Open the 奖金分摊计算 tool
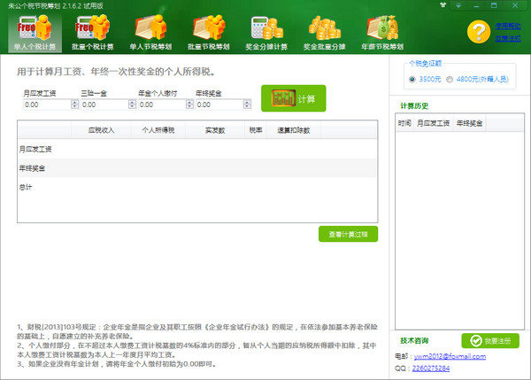531x380 pixels. coord(266,33)
